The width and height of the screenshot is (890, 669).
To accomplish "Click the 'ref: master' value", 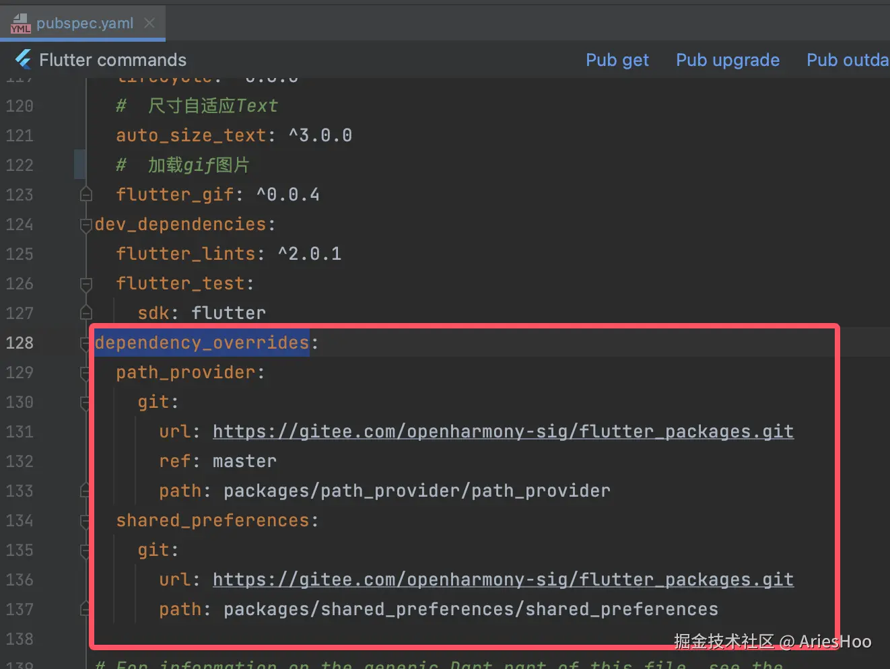I will (244, 461).
